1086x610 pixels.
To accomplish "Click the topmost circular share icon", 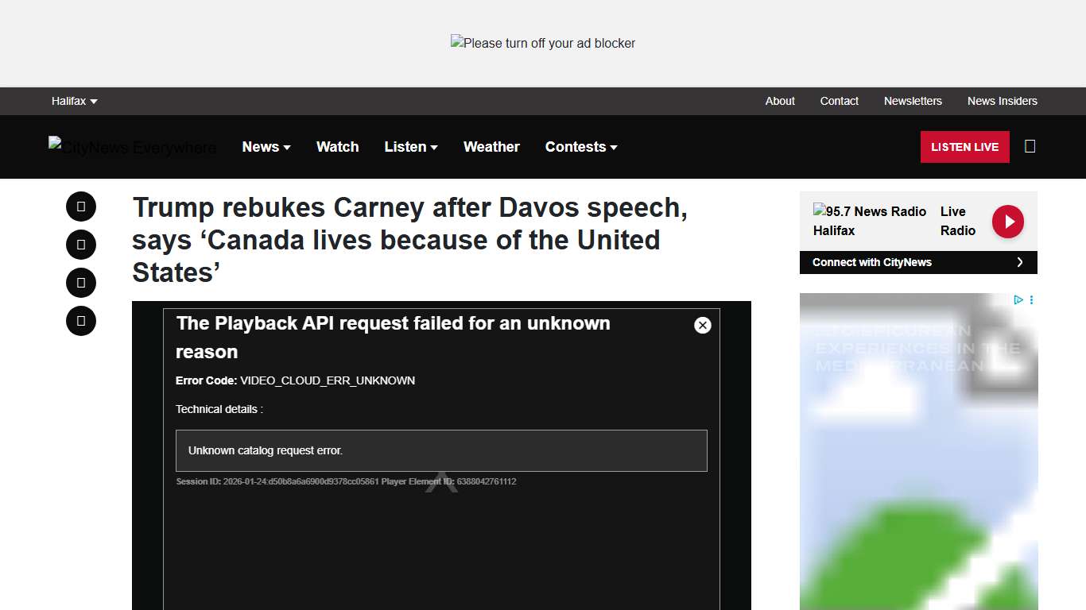I will (x=81, y=207).
